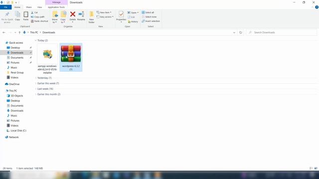This screenshot has width=319, height=179.
Task: Click Edit in the Open group
Action: pyautogui.click(x=131, y=17)
